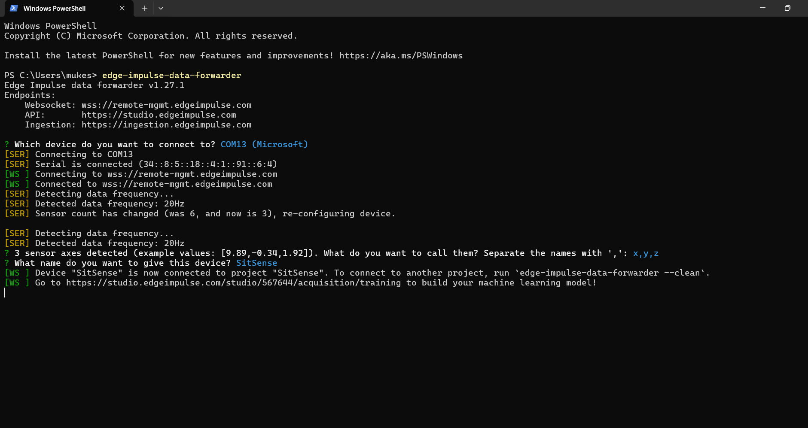Viewport: 808px width, 428px height.
Task: Click the PowerShell icon in the tab
Action: 14,8
